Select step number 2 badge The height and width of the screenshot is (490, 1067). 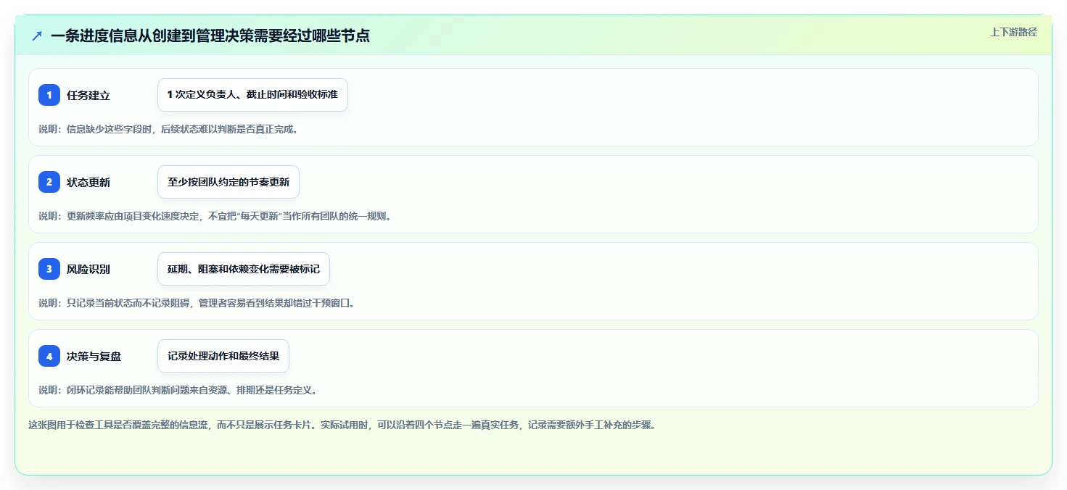click(x=49, y=182)
